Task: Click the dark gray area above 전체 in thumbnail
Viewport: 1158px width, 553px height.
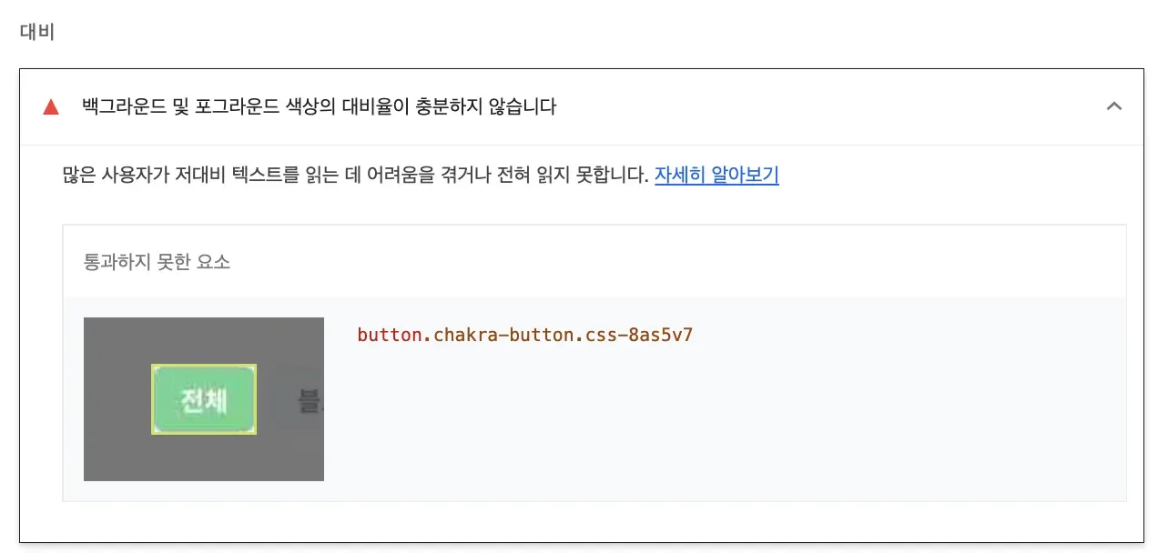Action: 203,340
